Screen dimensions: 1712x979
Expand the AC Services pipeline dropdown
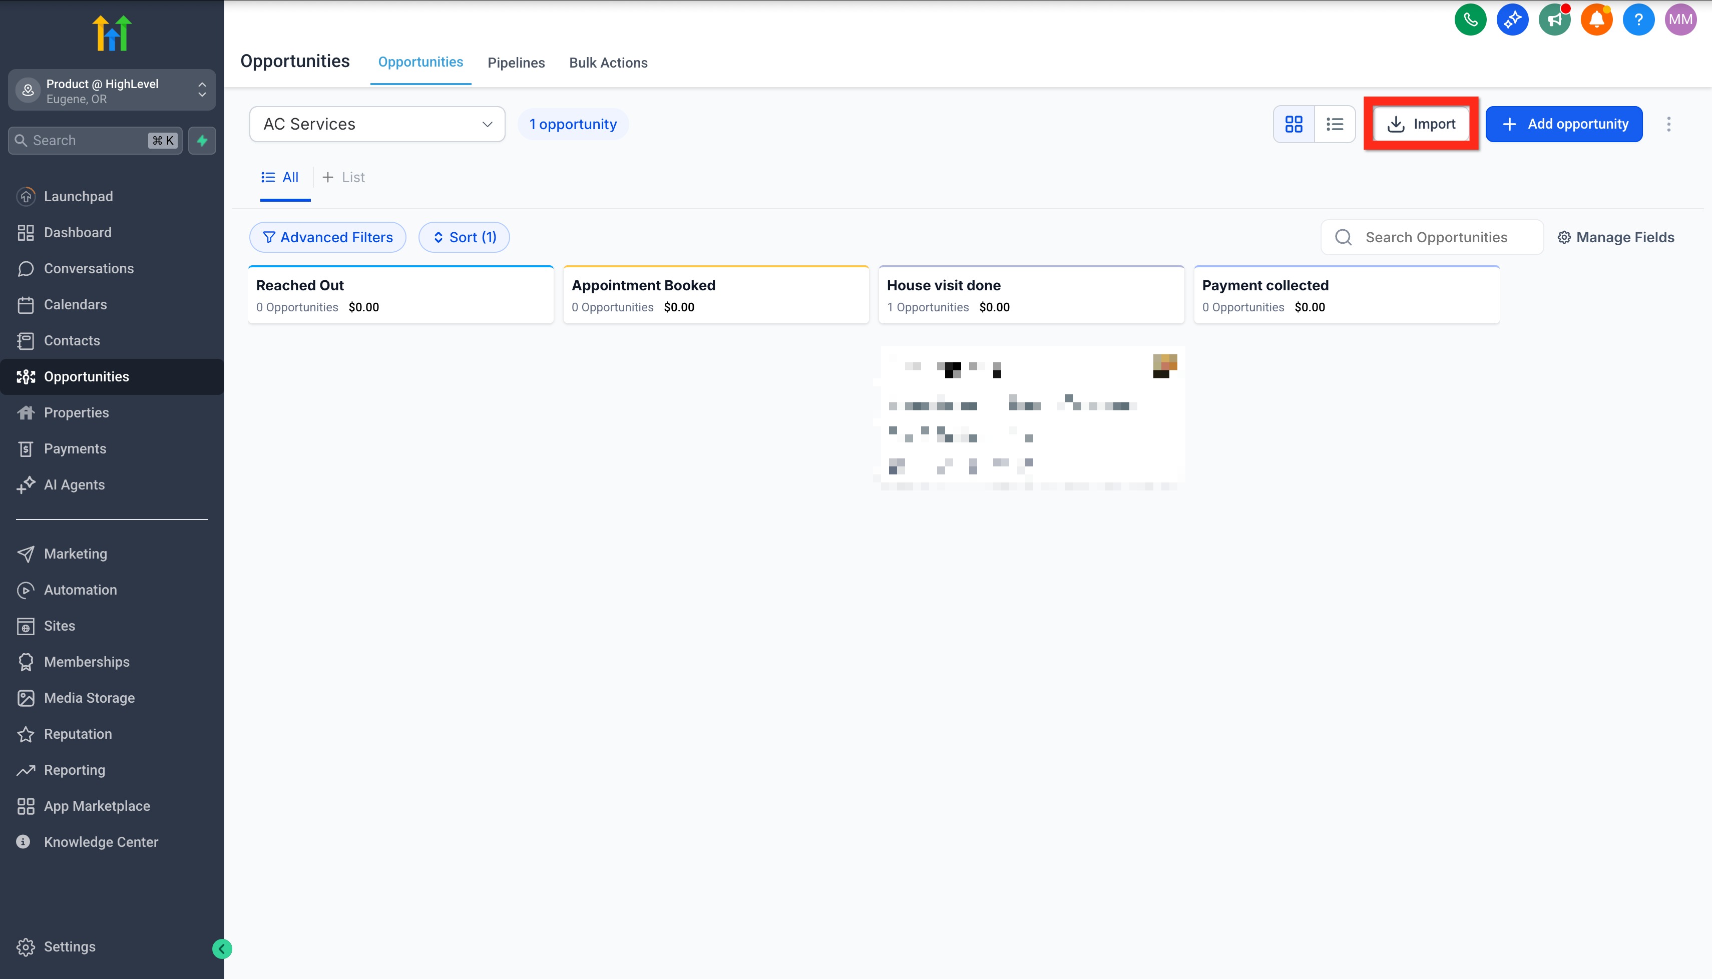coord(376,124)
